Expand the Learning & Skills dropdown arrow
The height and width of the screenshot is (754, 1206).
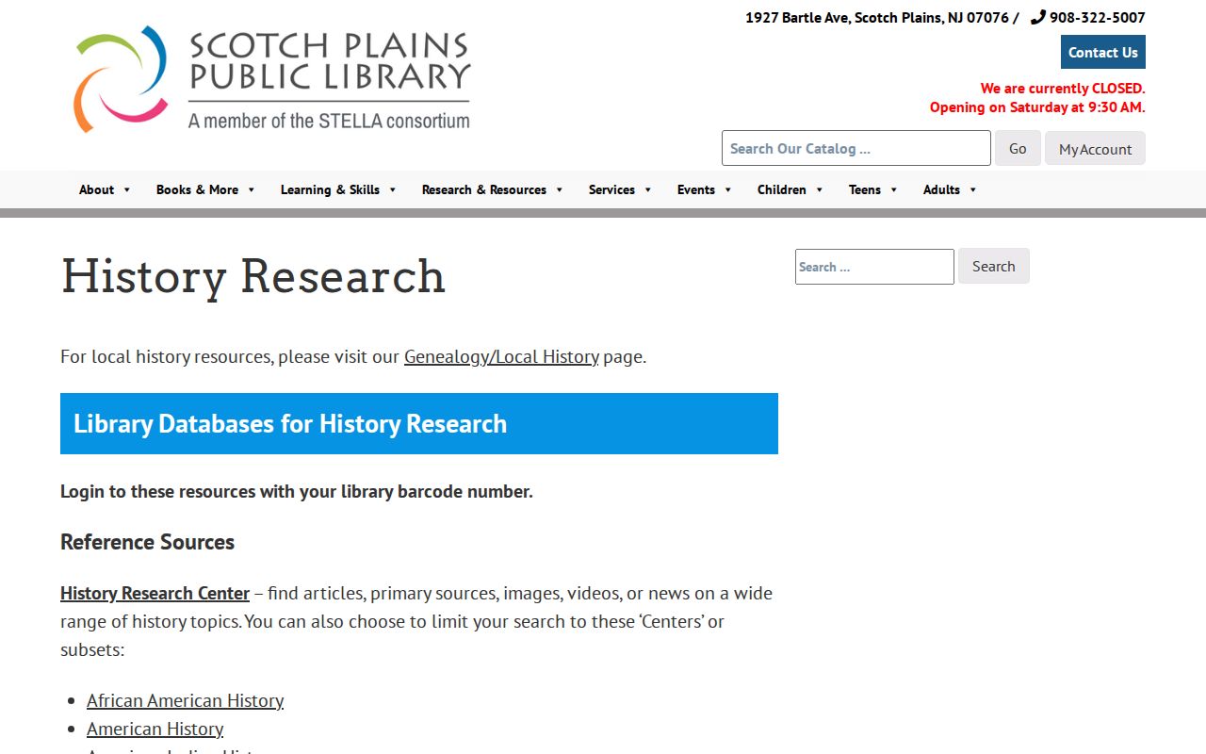tap(393, 190)
